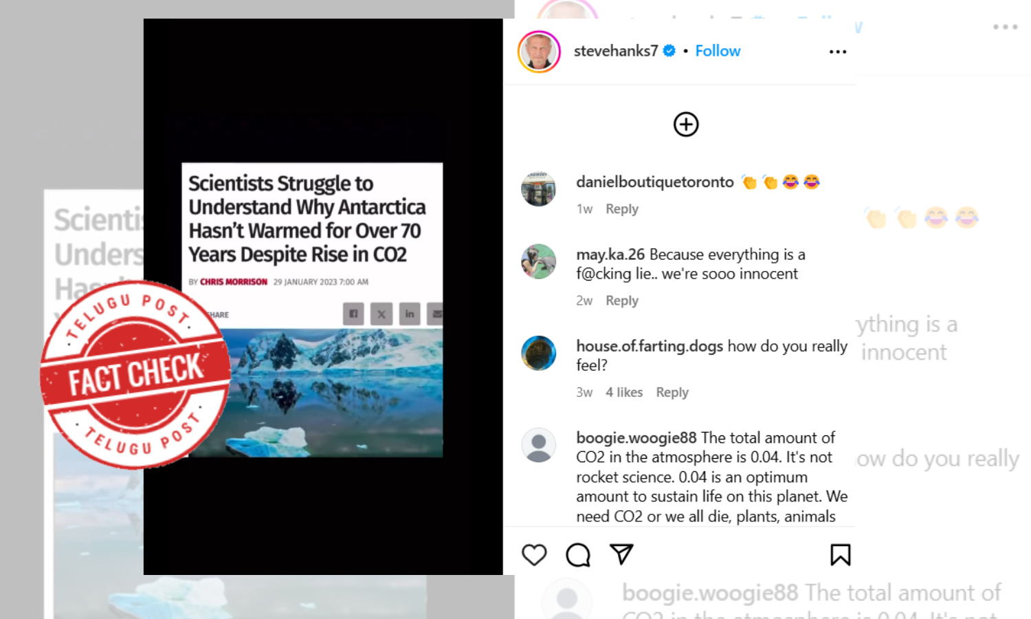Image resolution: width=1031 pixels, height=619 pixels.
Task: Open comment bubble icon
Action: [578, 555]
